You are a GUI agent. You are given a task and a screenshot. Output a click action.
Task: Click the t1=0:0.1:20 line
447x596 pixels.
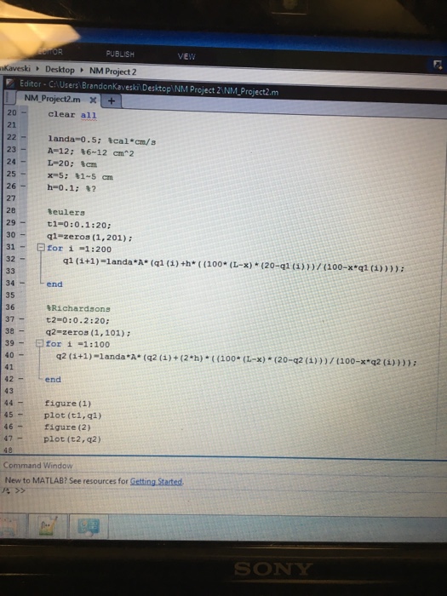pyautogui.click(x=79, y=225)
